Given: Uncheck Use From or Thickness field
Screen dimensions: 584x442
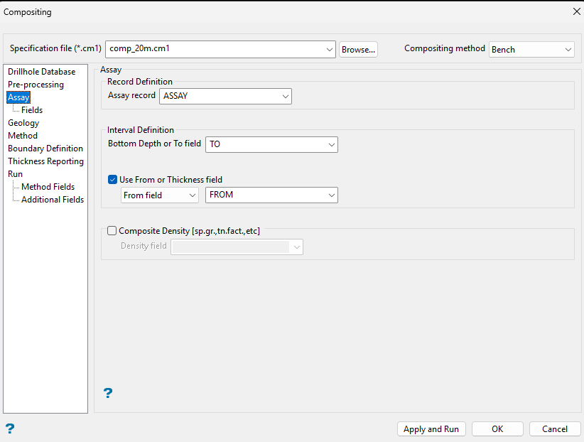Looking at the screenshot, I should click(x=112, y=180).
